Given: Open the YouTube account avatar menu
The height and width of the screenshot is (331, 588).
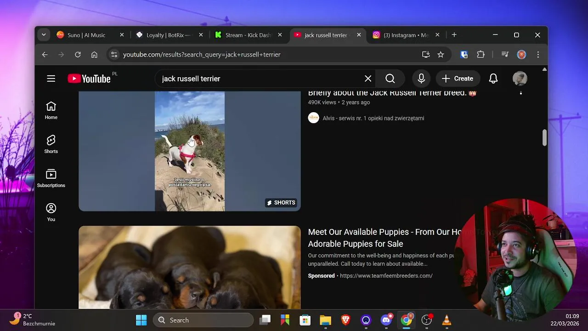Looking at the screenshot, I should tap(520, 79).
